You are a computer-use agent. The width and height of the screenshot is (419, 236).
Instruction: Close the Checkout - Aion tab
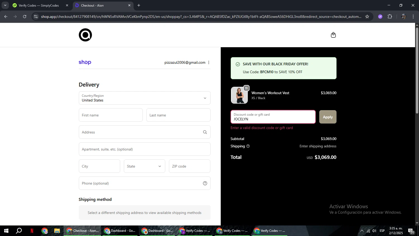click(129, 5)
